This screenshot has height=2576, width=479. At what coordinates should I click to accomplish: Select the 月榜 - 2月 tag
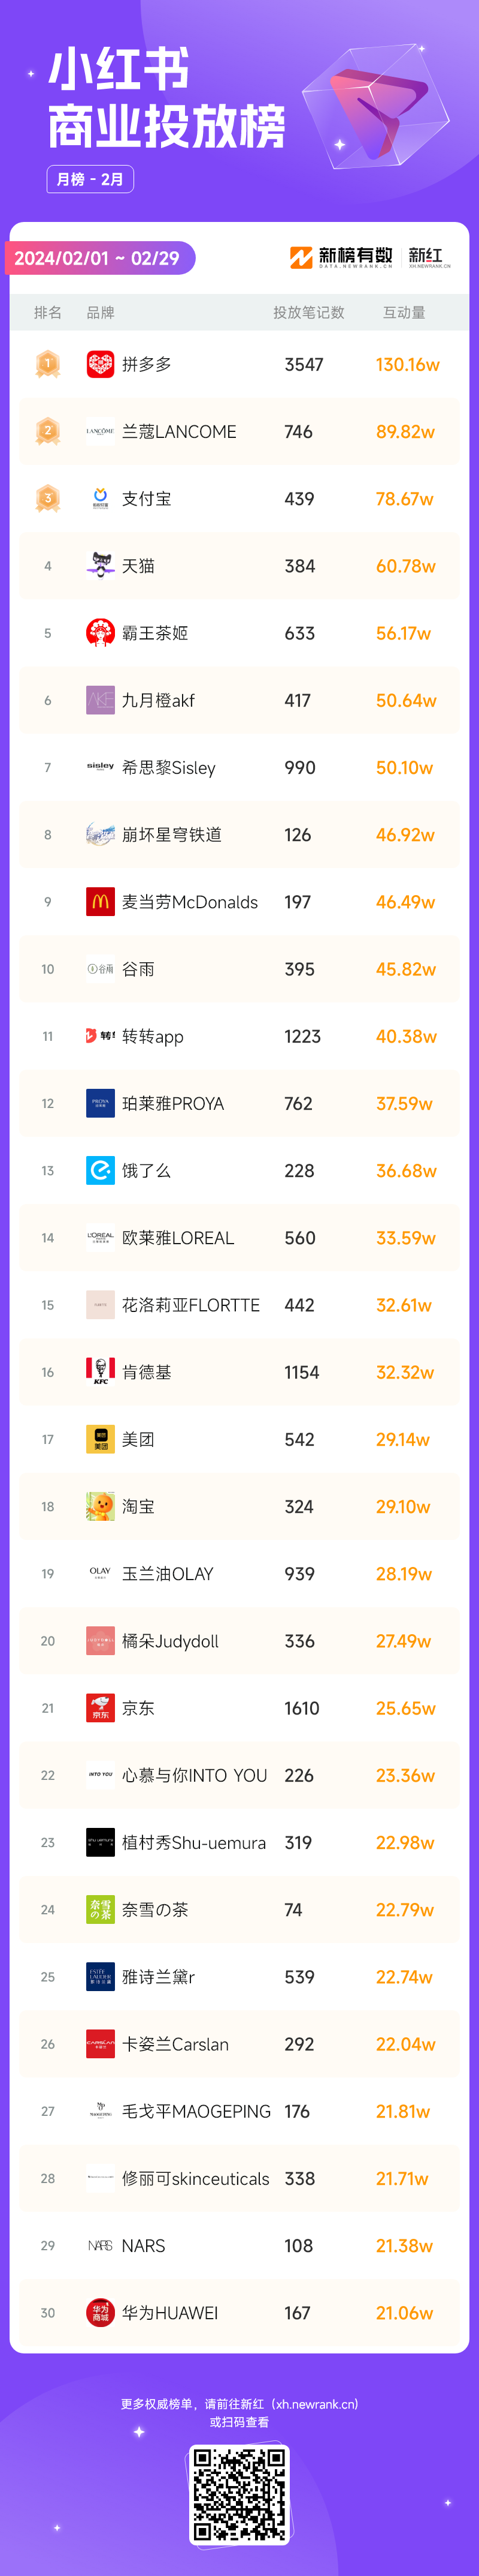pos(90,179)
